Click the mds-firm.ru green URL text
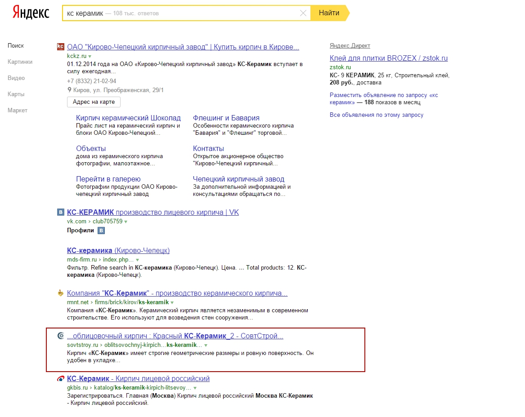 [x=100, y=259]
